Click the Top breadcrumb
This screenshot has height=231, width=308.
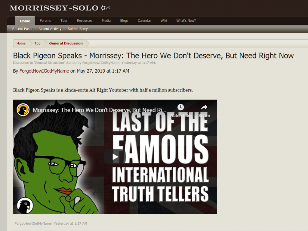37,43
